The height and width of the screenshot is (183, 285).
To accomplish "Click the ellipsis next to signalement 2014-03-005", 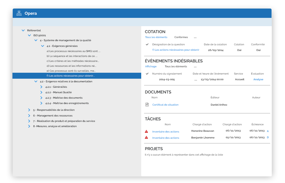I will [x=196, y=80].
